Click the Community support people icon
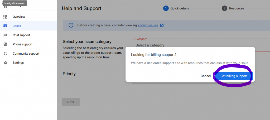The height and width of the screenshot is (120, 270). click(x=5, y=54)
